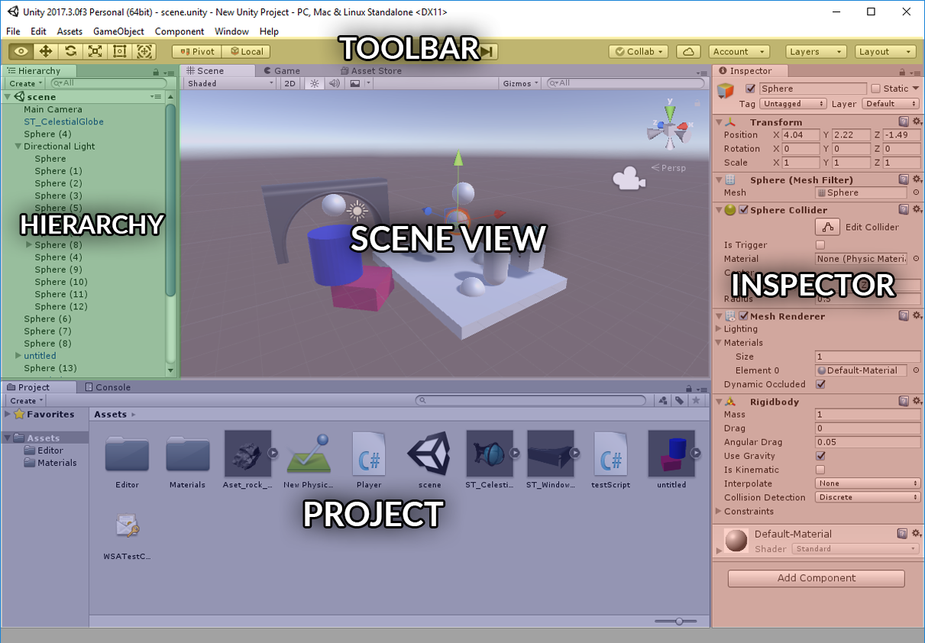
Task: Select the Scale tool
Action: [x=95, y=51]
